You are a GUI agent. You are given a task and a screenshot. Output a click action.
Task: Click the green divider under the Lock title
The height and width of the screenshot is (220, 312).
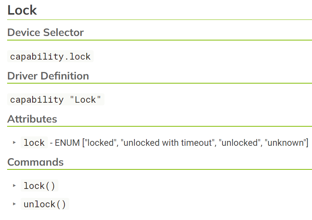point(160,19)
